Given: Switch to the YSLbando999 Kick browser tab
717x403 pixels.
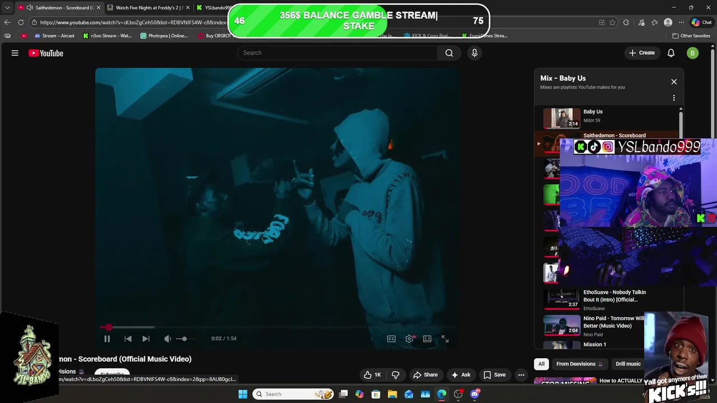Looking at the screenshot, I should [214, 8].
